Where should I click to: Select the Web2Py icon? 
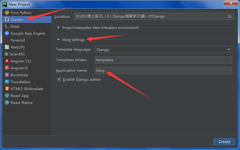pos(7,47)
